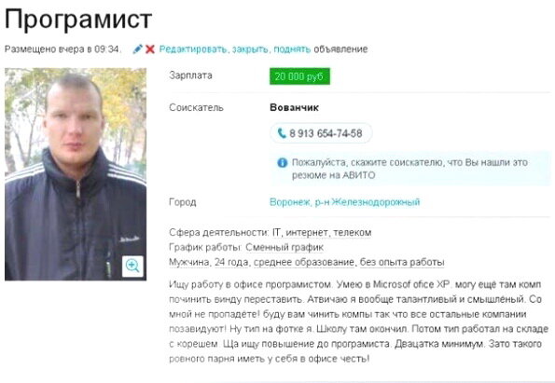This screenshot has width=555, height=383.
Task: Click the blue info circle icon
Action: 282,163
